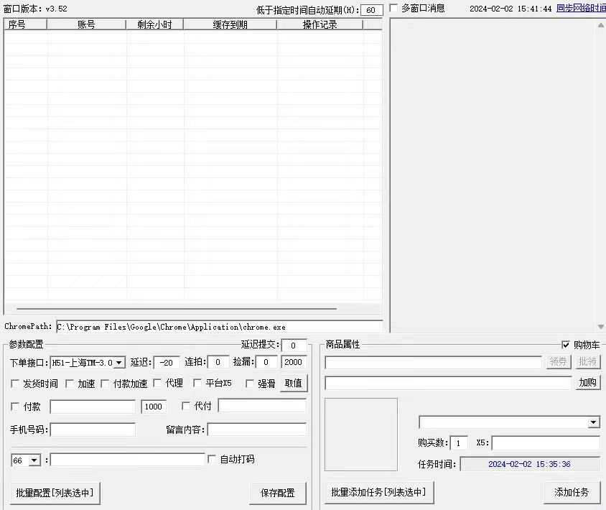Sort by 剩余小时 column header
The image size is (606, 510).
click(x=154, y=24)
